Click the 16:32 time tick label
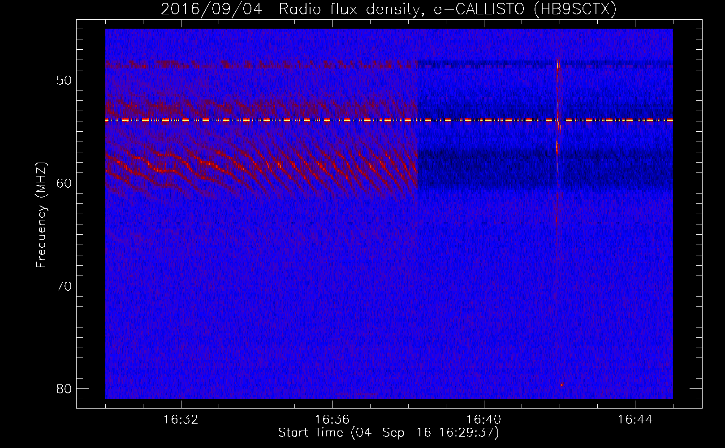 (181, 420)
